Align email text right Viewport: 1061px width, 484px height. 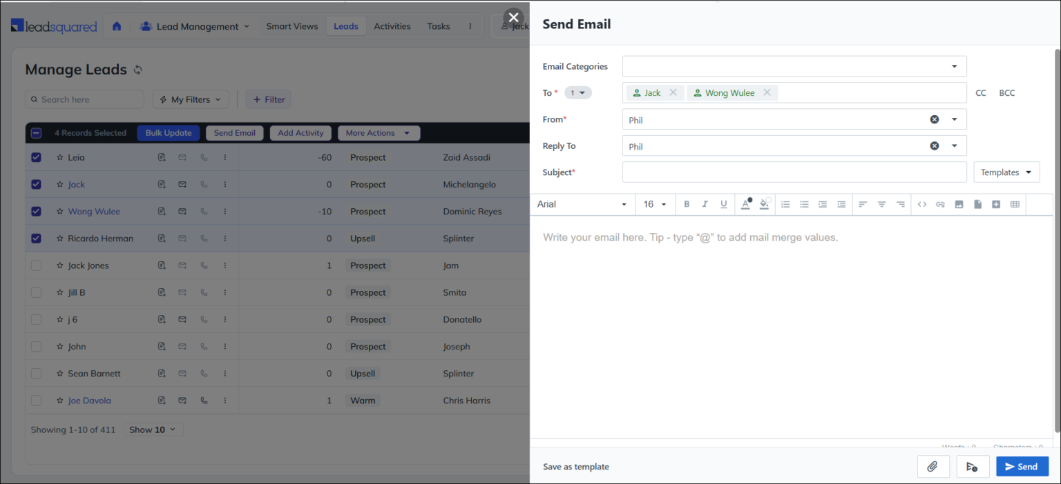[x=900, y=204]
